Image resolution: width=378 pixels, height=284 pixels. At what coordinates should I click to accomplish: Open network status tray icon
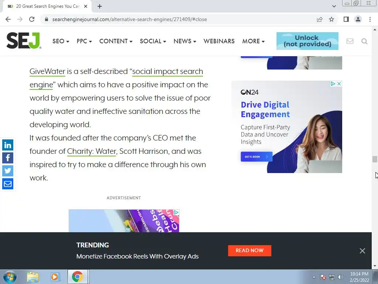coord(332,277)
